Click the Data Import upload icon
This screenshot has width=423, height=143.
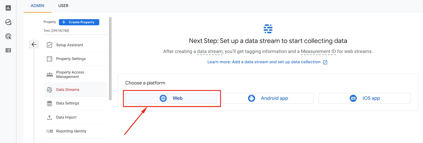[49, 117]
